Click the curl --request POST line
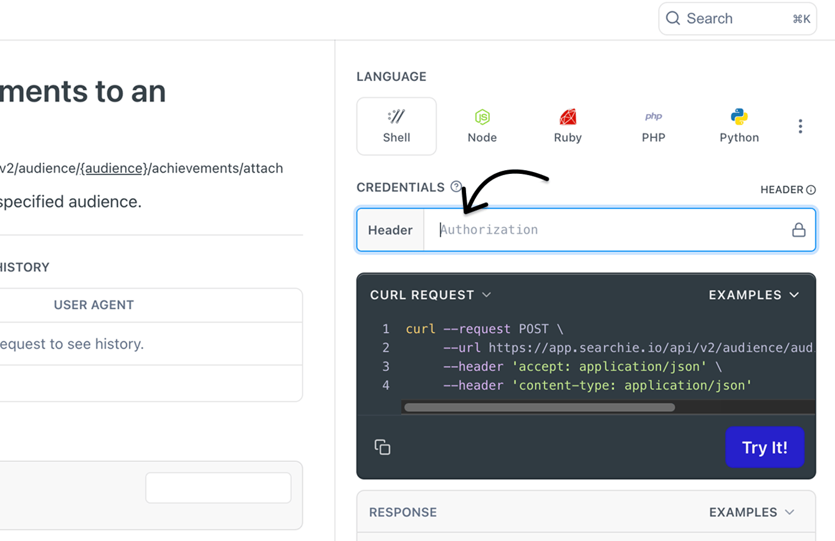Viewport: 835px width, 541px height. 484,329
